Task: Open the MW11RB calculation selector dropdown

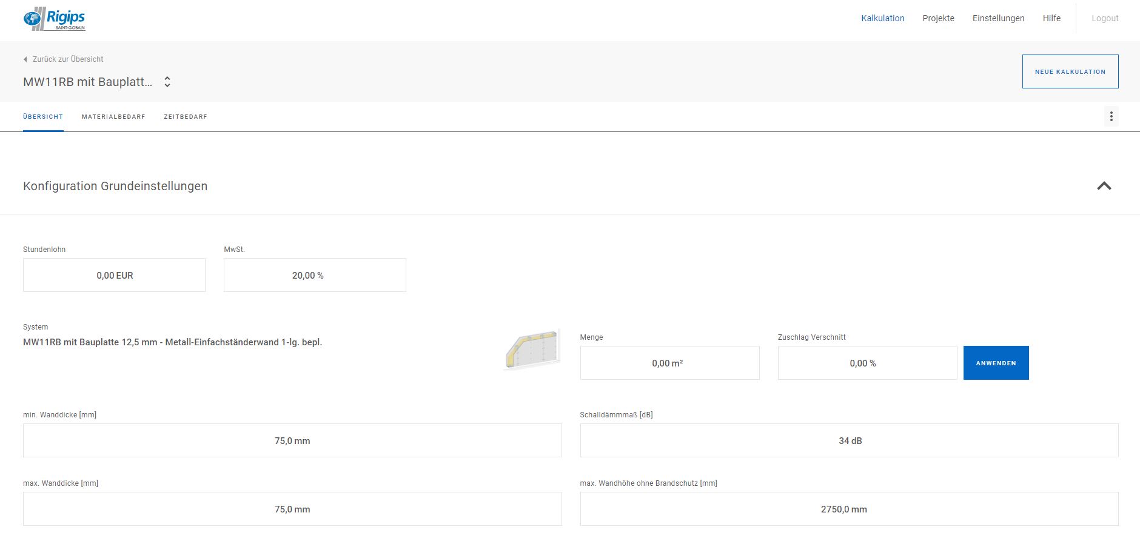Action: [x=167, y=82]
